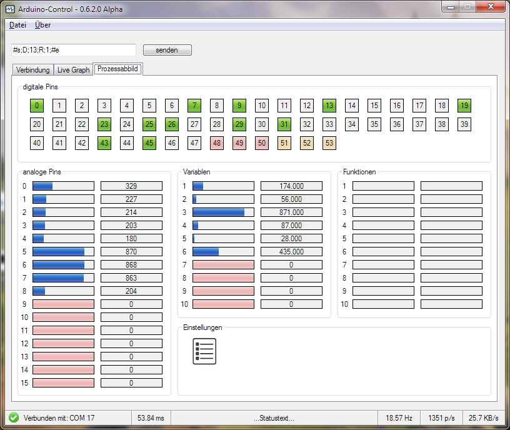
Task: Open the Datei menu
Action: [x=17, y=25]
